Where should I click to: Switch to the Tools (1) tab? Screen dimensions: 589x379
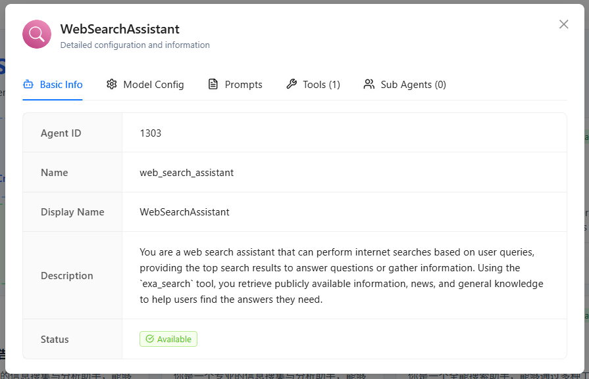(x=320, y=84)
